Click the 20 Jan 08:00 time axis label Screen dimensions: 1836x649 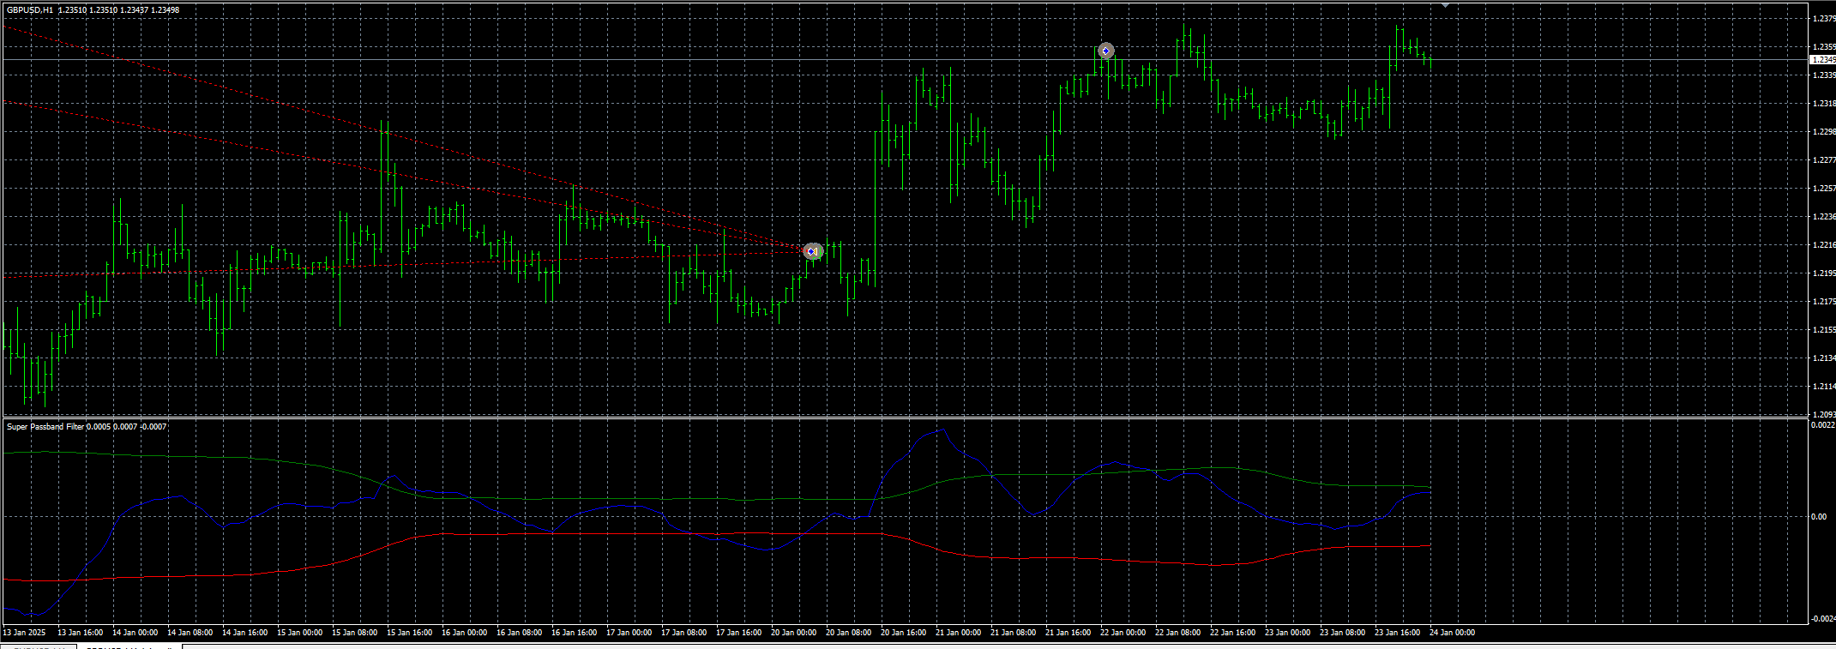point(848,633)
